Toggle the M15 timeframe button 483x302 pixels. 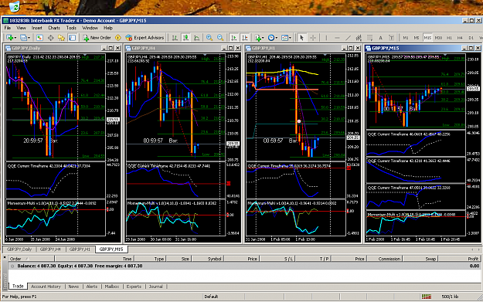click(427, 38)
